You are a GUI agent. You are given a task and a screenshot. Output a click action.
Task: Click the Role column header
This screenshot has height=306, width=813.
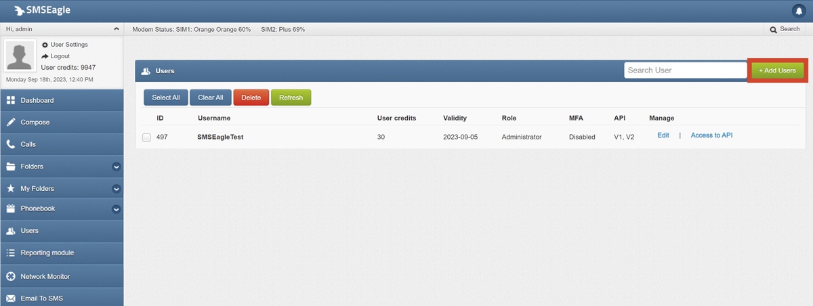(x=509, y=118)
